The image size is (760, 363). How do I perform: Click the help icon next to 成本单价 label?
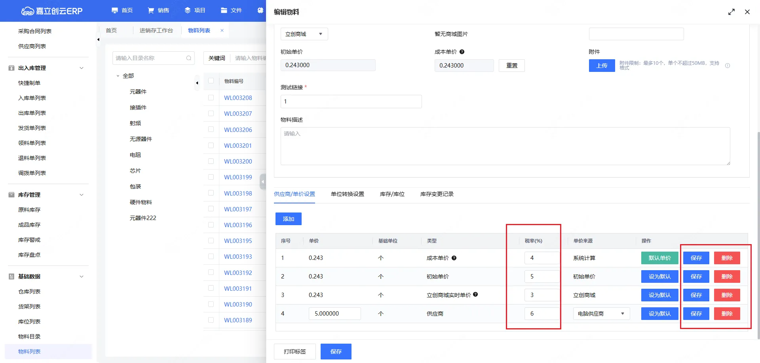462,52
